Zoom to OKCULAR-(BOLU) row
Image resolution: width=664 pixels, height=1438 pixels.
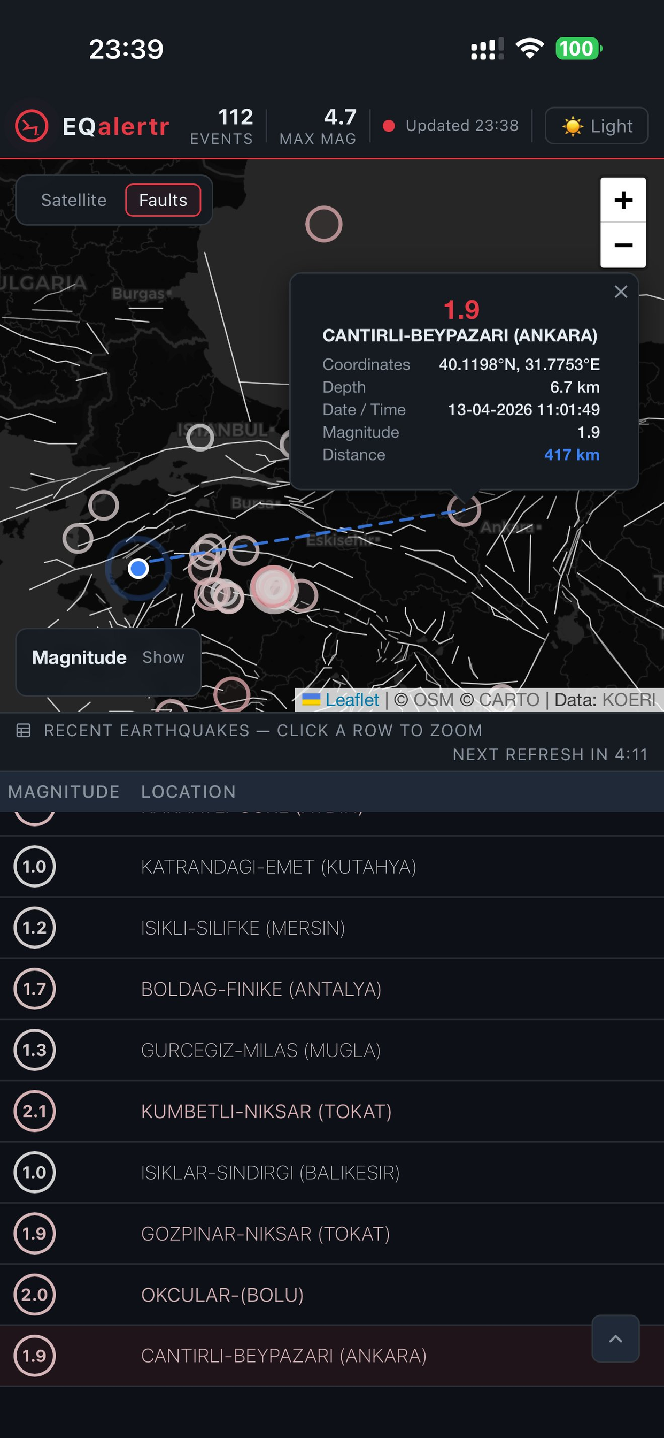[x=332, y=1295]
